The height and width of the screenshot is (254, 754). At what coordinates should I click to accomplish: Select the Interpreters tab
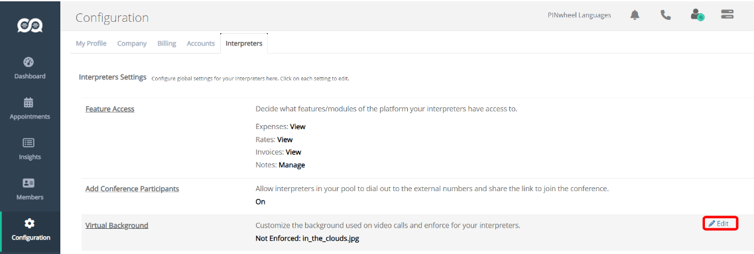(x=244, y=43)
